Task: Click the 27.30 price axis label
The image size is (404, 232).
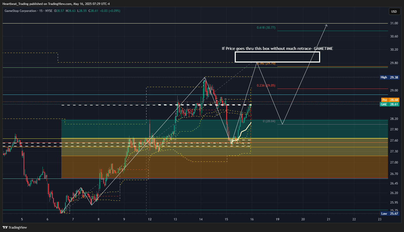Action: click(394, 151)
